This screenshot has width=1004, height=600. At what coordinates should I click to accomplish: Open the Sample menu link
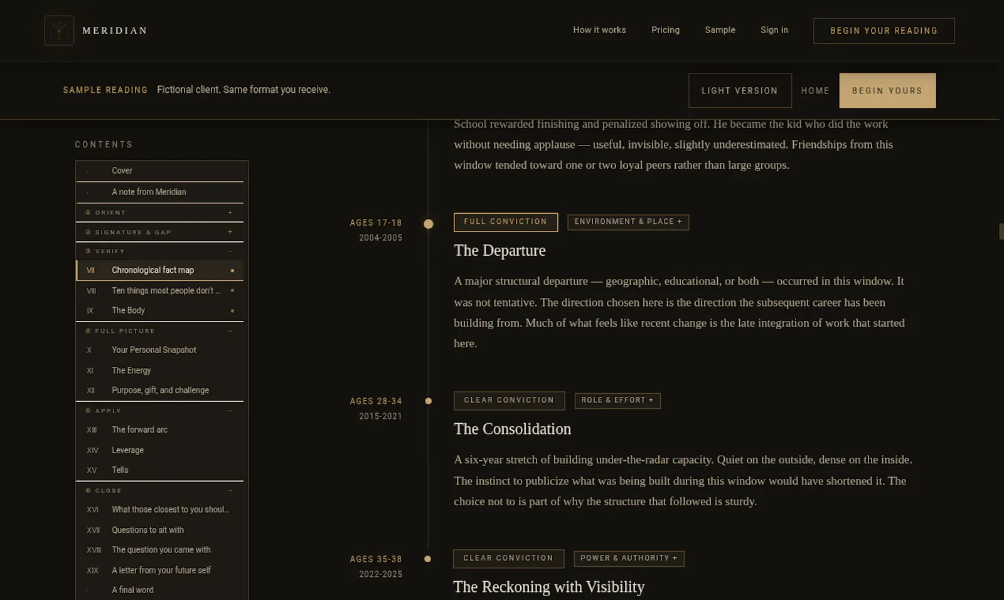[720, 30]
